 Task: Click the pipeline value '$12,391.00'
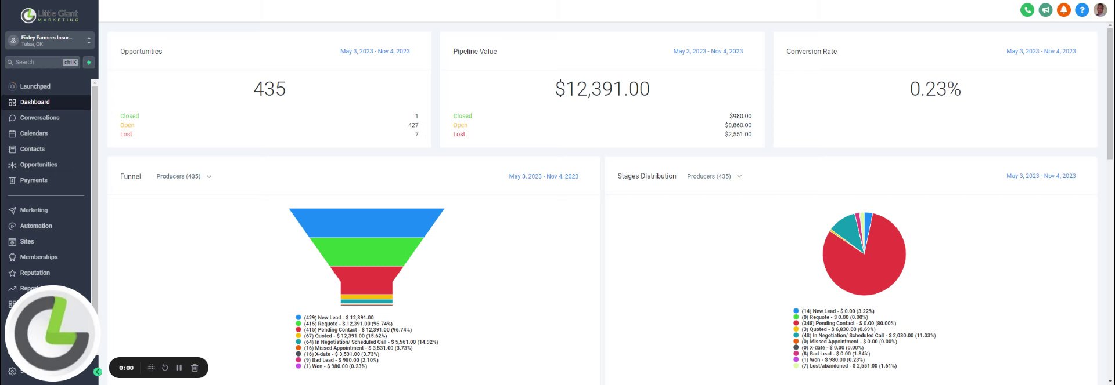click(602, 89)
